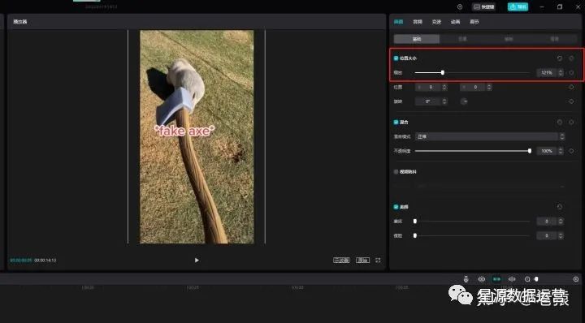Viewport: 585px width, 323px height.
Task: Open the 快捷键 shortcuts button
Action: click(x=484, y=6)
